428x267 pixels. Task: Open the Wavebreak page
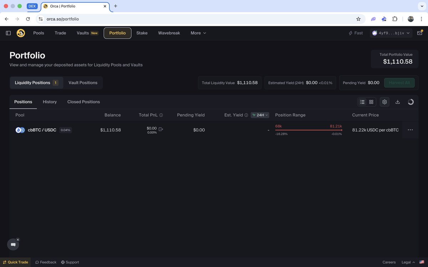[169, 33]
